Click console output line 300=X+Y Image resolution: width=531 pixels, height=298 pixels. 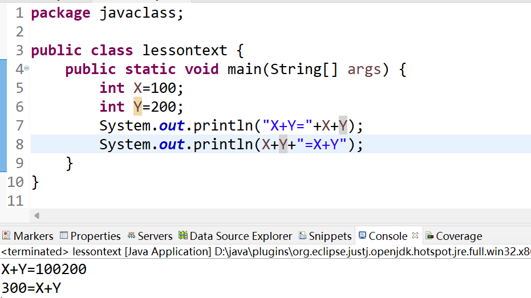(31, 288)
